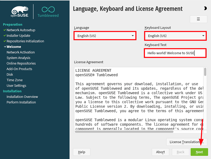Click the Installer Update checkmark icon
This screenshot has width=211, height=159.
click(x=5, y=35)
